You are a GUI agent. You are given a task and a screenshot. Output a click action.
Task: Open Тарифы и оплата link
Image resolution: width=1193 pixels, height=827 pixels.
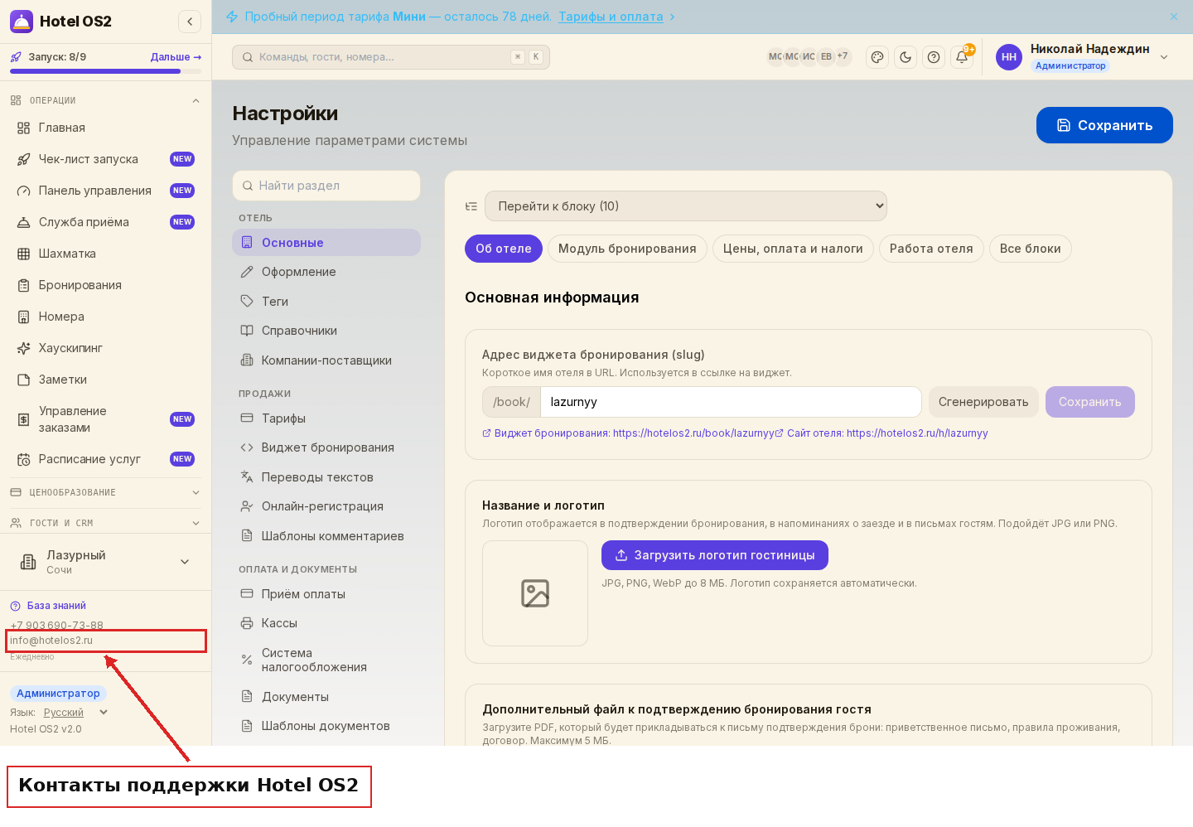[x=611, y=17]
